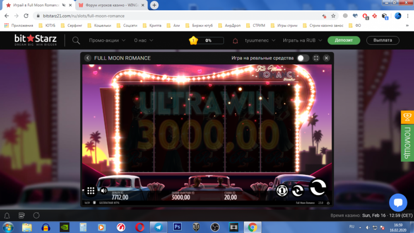Open the tyuumenec account dropdown

pos(260,41)
